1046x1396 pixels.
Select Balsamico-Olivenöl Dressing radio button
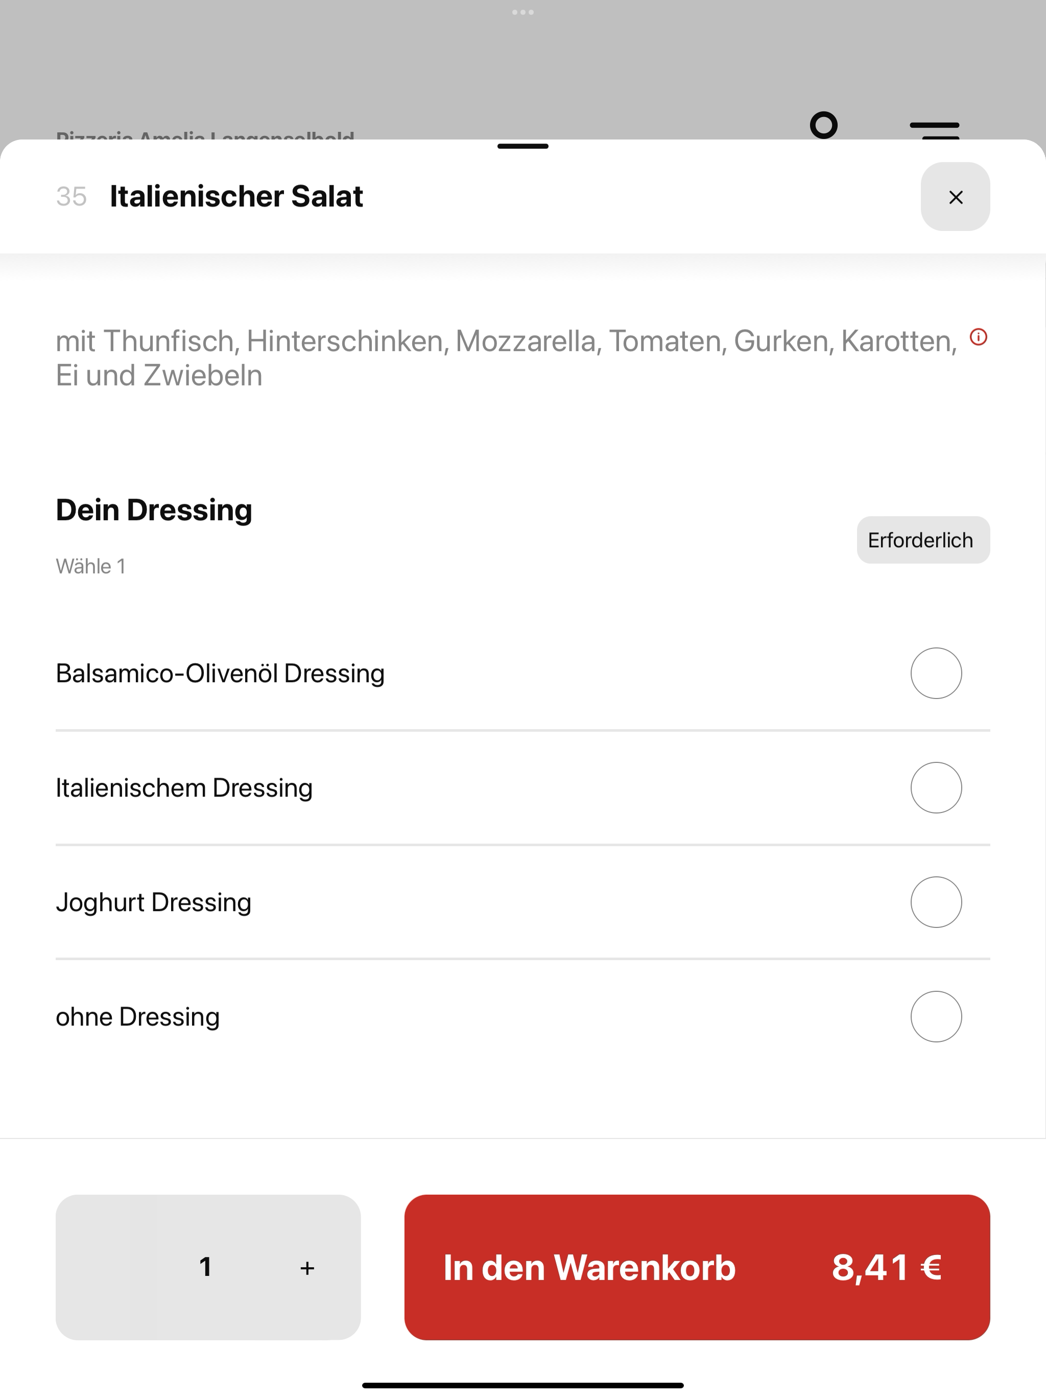point(936,673)
